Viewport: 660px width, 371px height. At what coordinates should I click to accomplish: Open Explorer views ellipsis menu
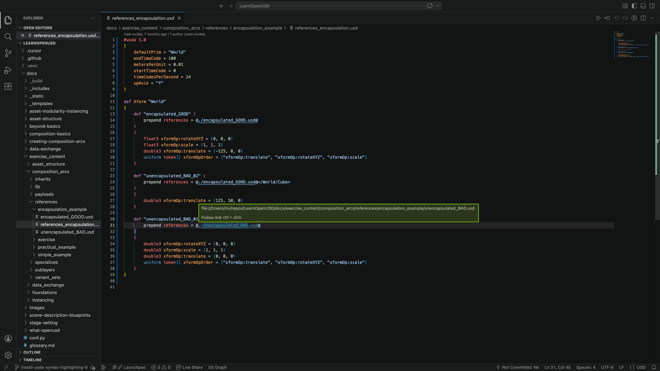(x=93, y=18)
